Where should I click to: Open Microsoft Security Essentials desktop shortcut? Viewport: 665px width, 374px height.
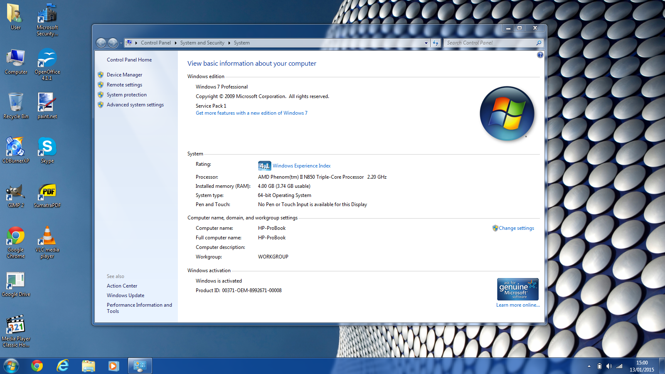47,19
